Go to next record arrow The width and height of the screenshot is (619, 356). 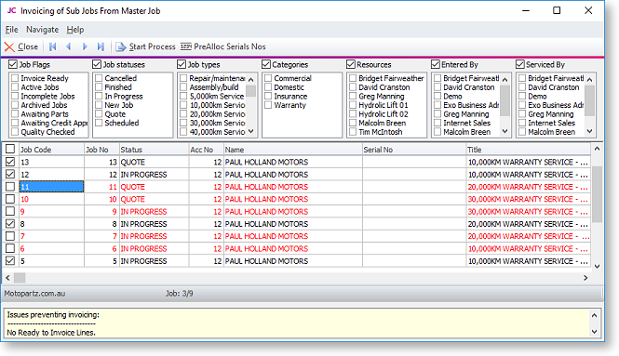coord(85,46)
